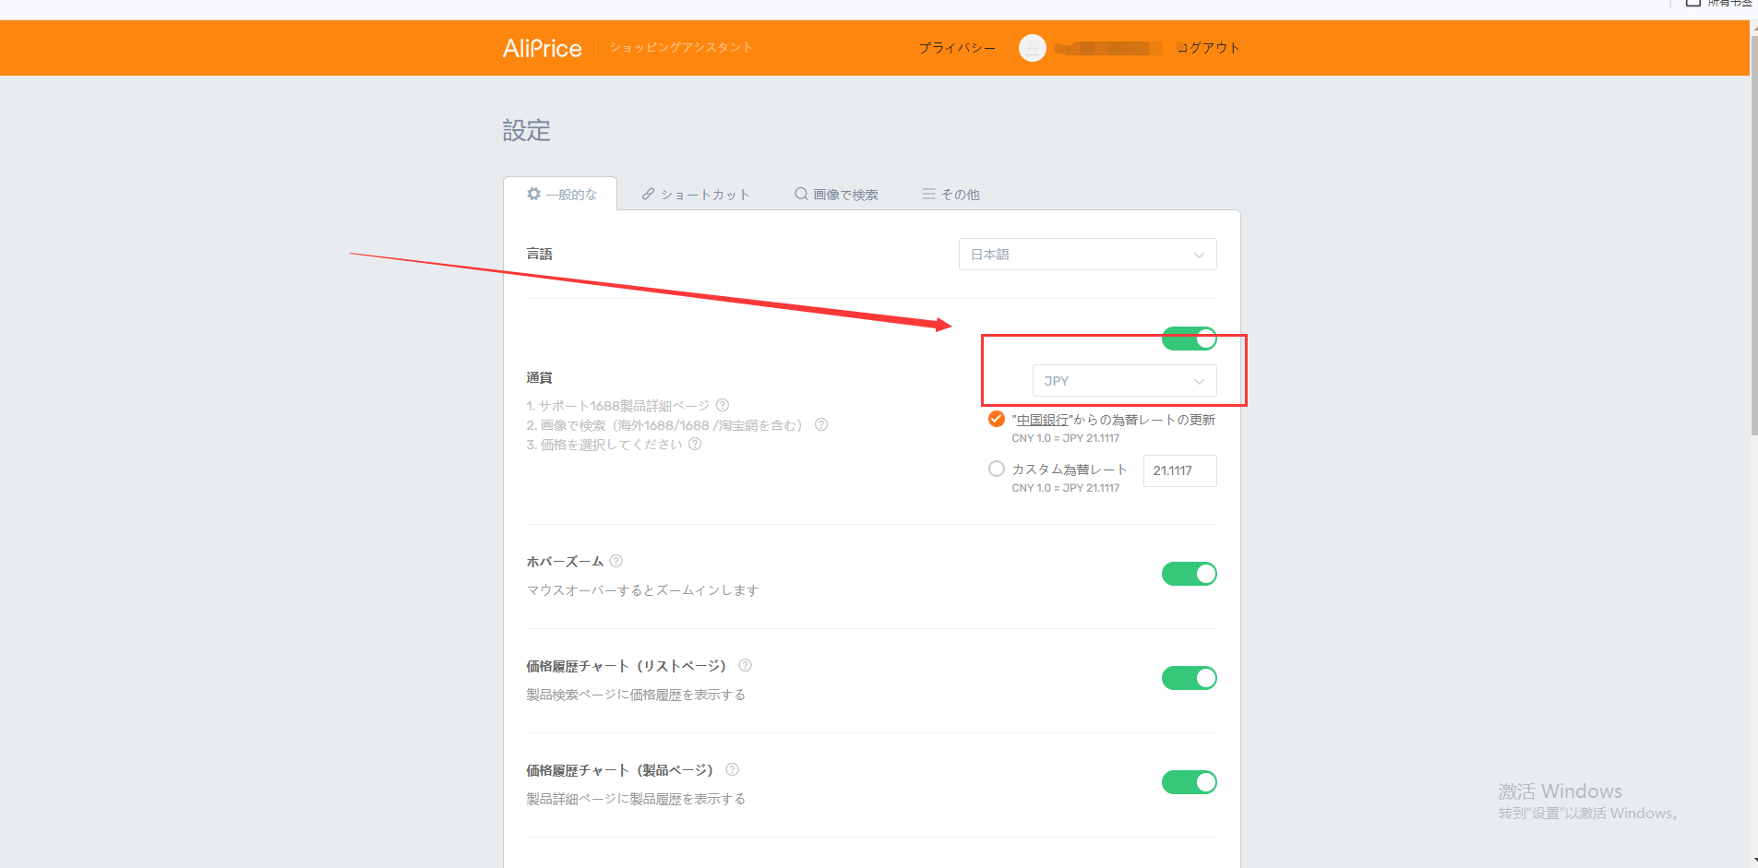The image size is (1758, 868).
Task: Open the JPY currency dropdown
Action: pyautogui.click(x=1124, y=381)
